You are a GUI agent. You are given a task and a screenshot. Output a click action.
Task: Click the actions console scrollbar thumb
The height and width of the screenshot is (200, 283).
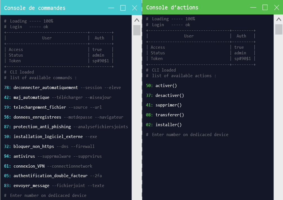pos(279,29)
